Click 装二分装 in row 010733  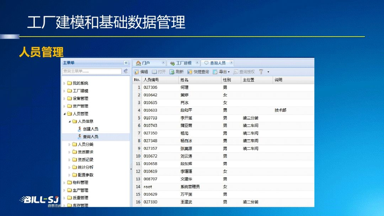tap(251, 118)
